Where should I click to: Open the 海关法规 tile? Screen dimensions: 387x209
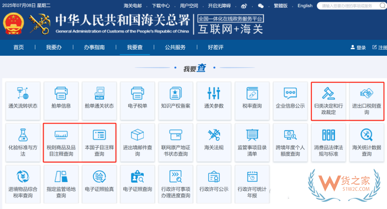pyautogui.click(x=214, y=142)
